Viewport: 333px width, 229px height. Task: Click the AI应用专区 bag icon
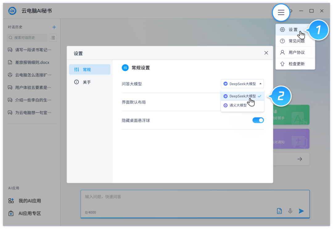point(11,213)
